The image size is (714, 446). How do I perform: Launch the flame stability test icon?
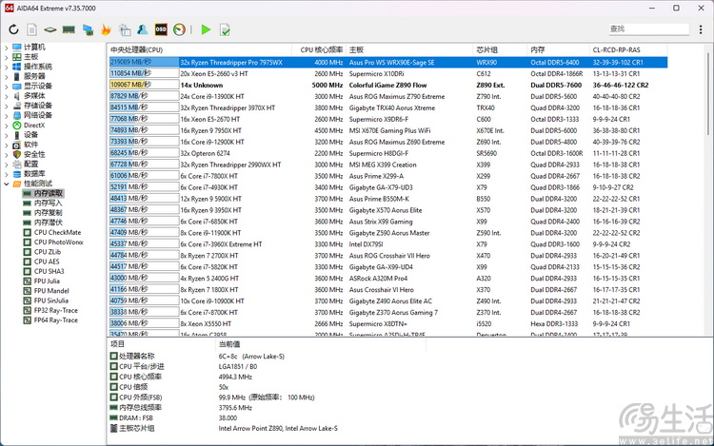point(106,29)
